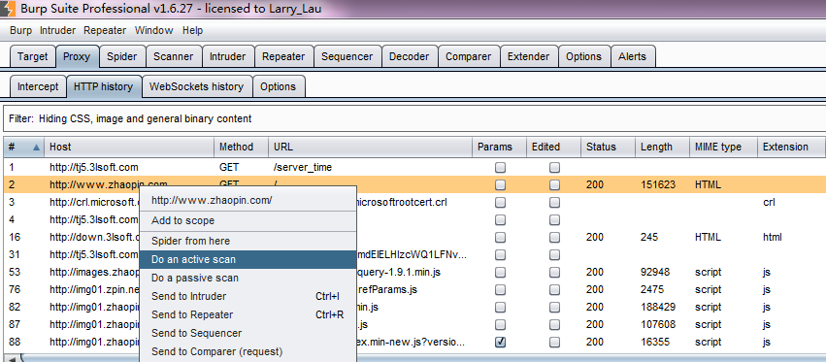Toggle Edited checkbox for row 1
The width and height of the screenshot is (826, 362).
pos(554,168)
